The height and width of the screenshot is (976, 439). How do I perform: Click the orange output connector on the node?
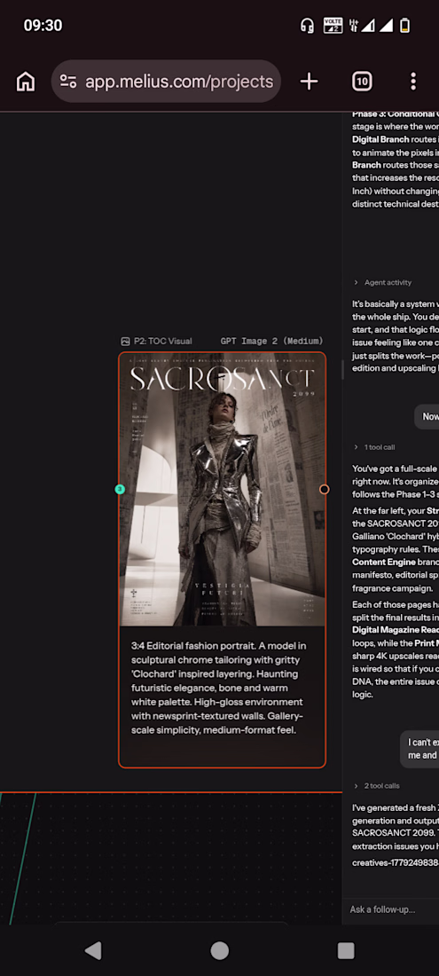click(324, 489)
